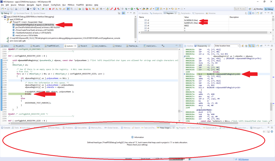Toggle Instruction Stepping Mode in main toolbar
The height and width of the screenshot is (161, 275).
(x=68, y=9)
